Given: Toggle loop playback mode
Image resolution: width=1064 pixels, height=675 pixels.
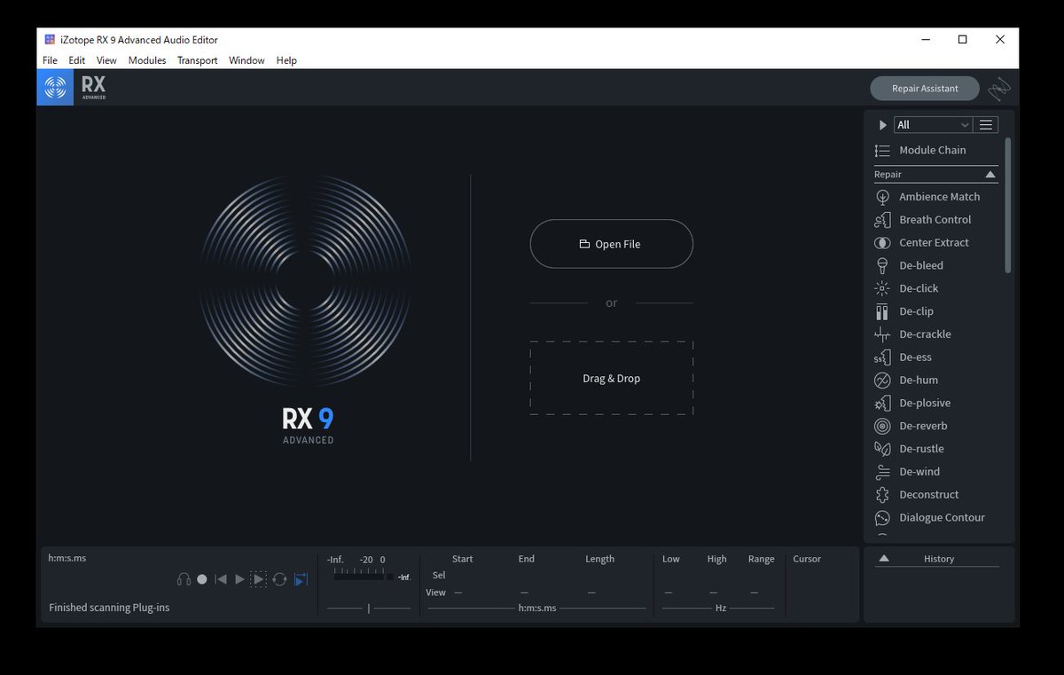Looking at the screenshot, I should click(280, 578).
